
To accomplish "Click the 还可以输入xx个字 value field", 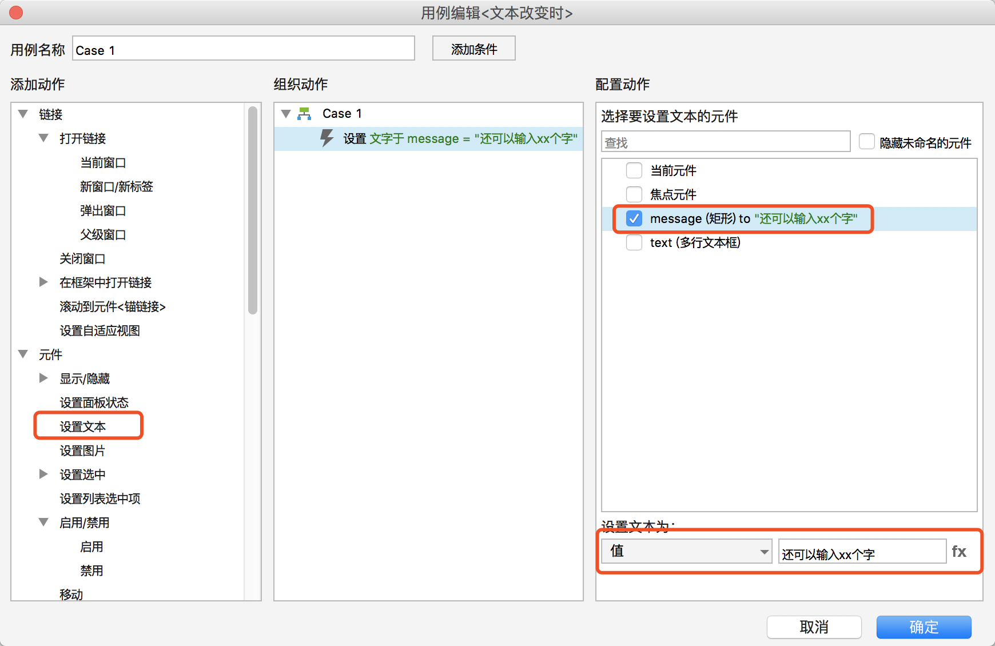I will click(862, 551).
